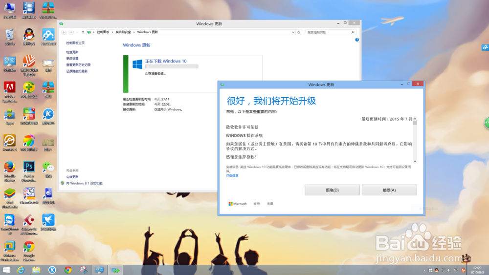Screen dimensions: 489x275
Task: Open the Xunlei blue bird desktop icon
Action: click(48, 222)
